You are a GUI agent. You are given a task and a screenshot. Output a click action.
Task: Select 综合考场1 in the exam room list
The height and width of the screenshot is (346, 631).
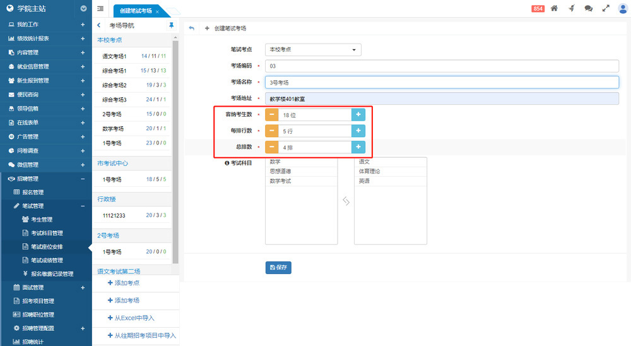point(115,71)
